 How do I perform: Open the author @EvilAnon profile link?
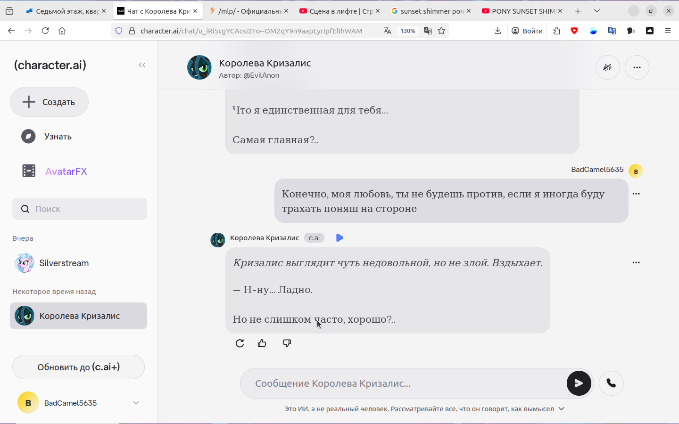coord(261,75)
